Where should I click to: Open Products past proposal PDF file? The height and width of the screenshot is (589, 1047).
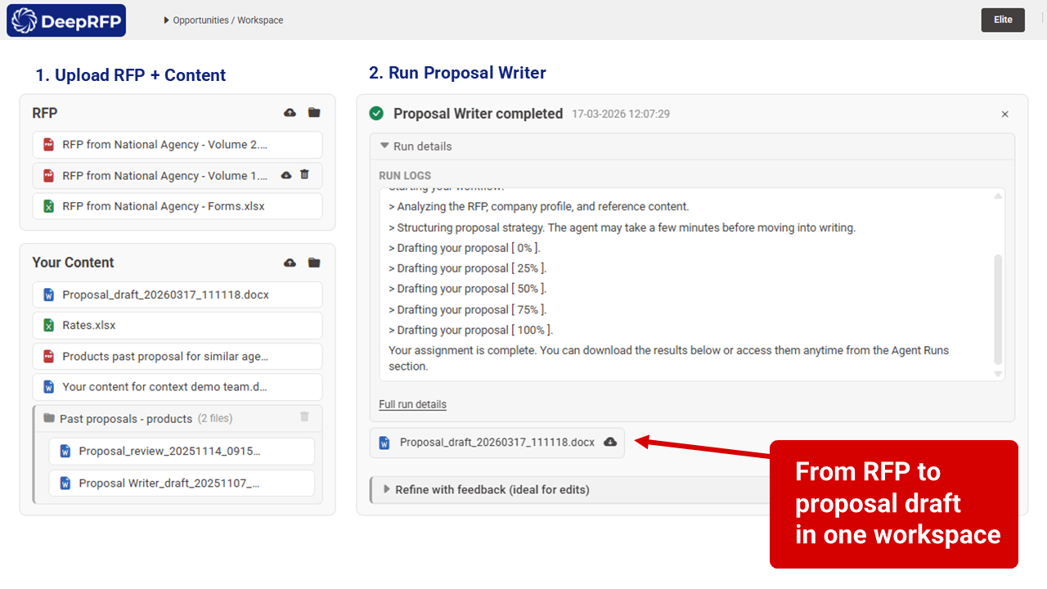177,357
